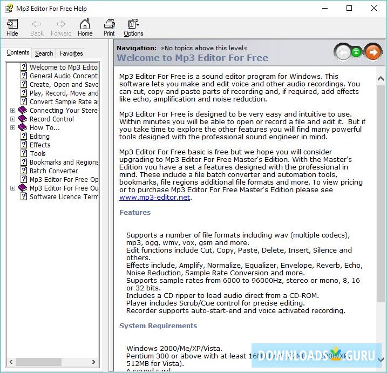This screenshot has width=387, height=373.
Task: Click the How To... book icon
Action: point(23,127)
